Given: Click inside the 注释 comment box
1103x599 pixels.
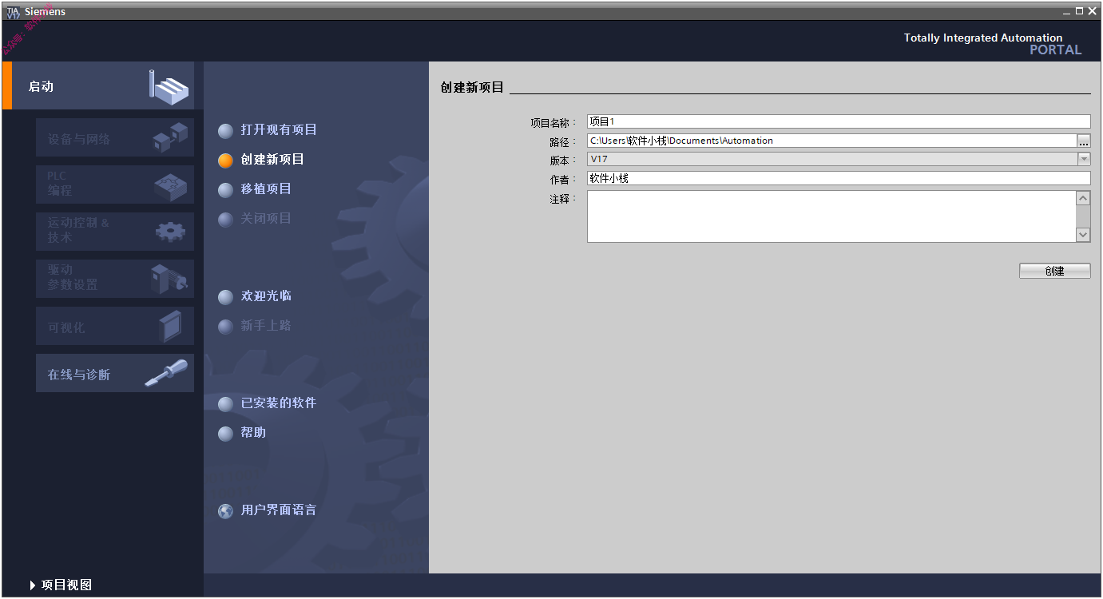Looking at the screenshot, I should (831, 216).
